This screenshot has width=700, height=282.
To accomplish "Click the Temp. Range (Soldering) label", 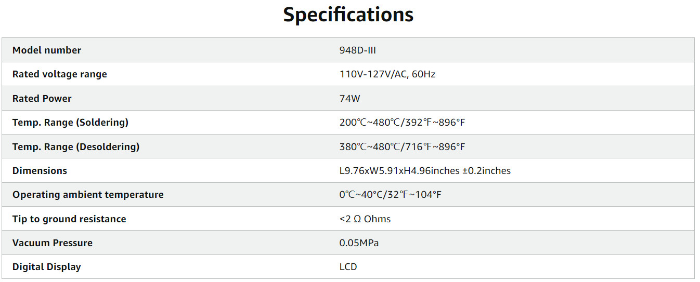I will point(70,123).
